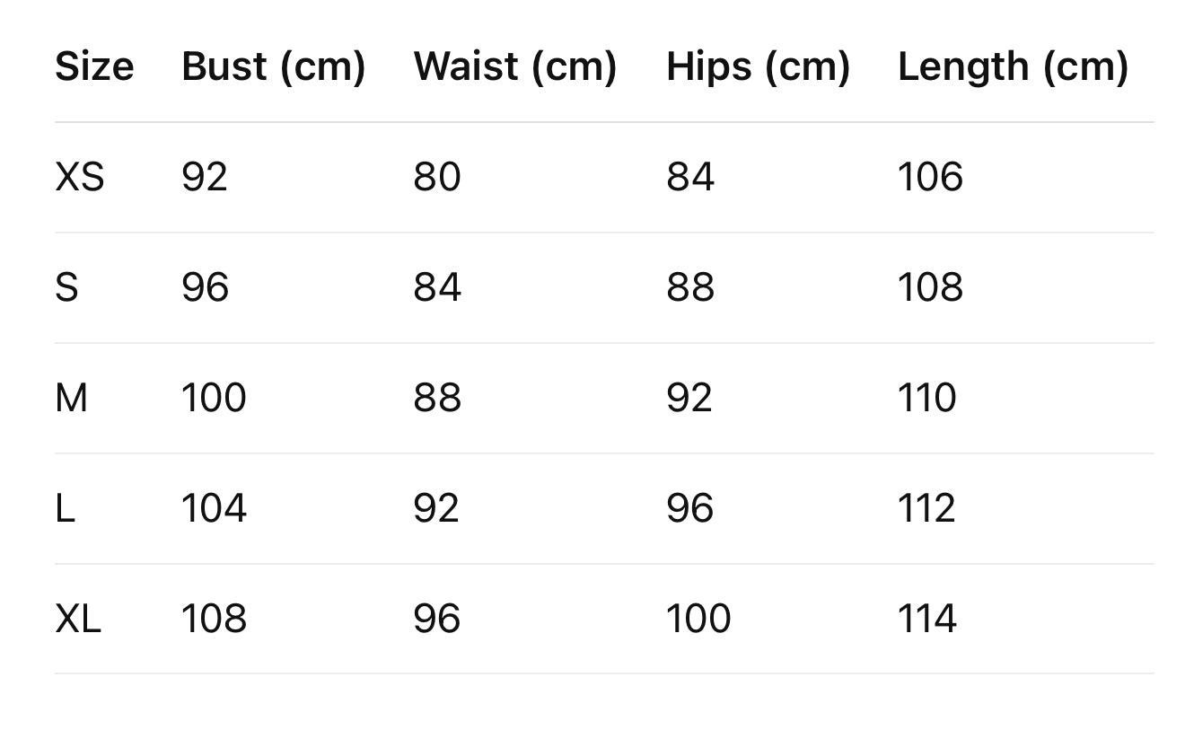Click the Hips (cm) column header
The width and height of the screenshot is (1185, 730).
point(758,66)
